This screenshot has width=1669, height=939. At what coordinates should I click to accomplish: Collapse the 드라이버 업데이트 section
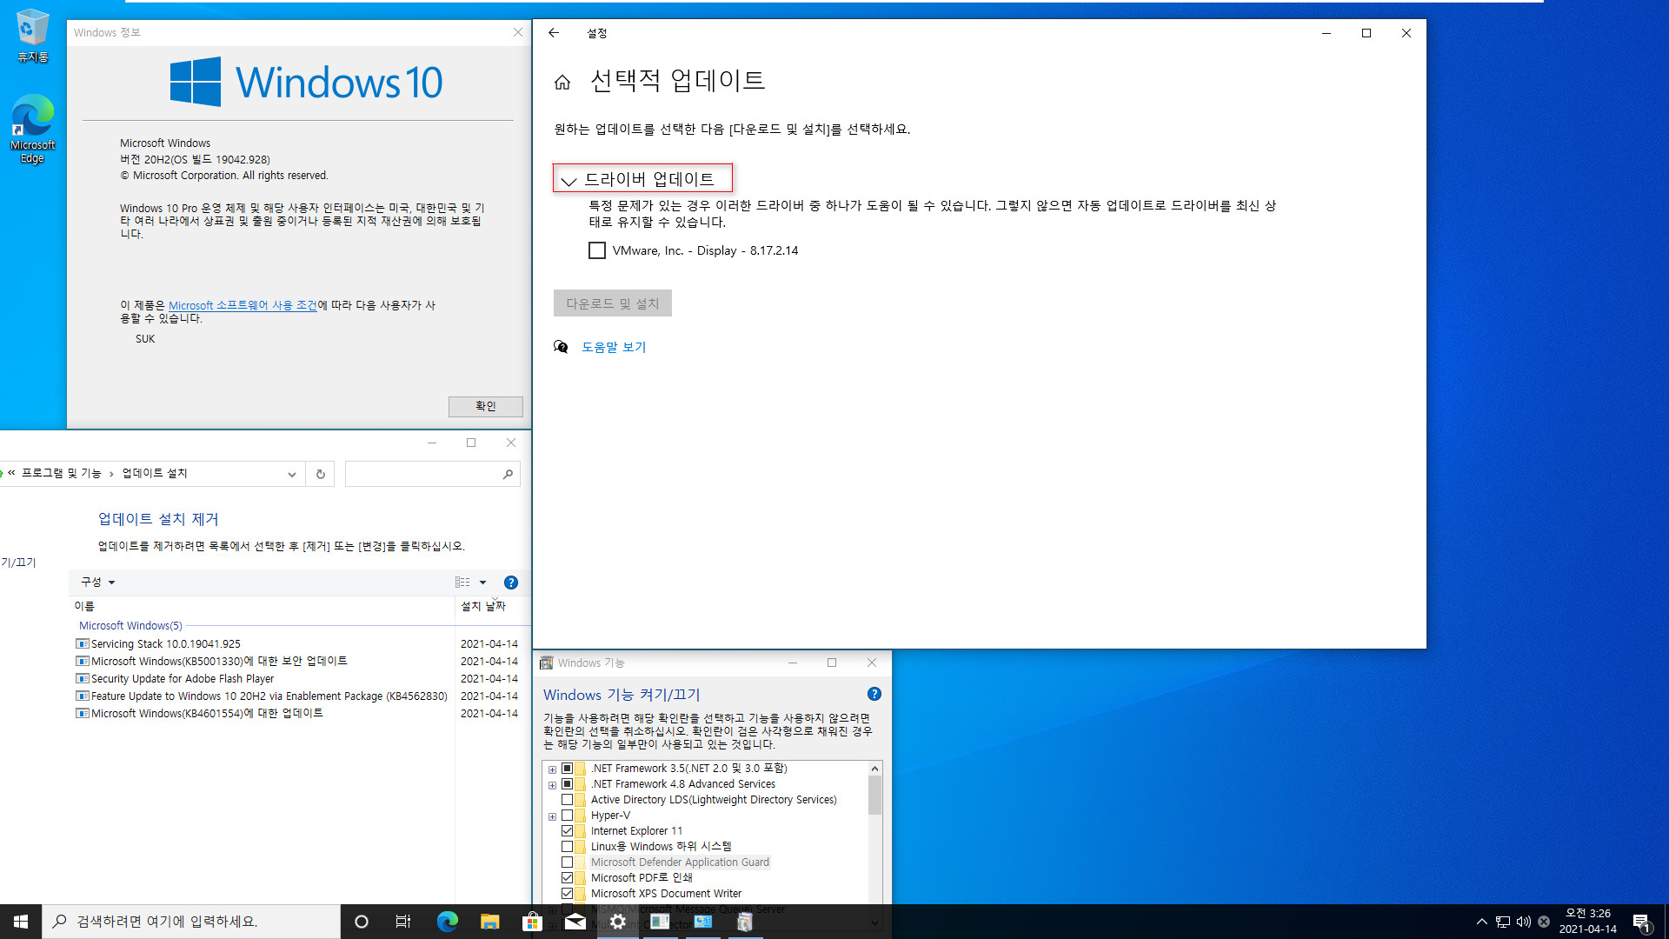642,179
